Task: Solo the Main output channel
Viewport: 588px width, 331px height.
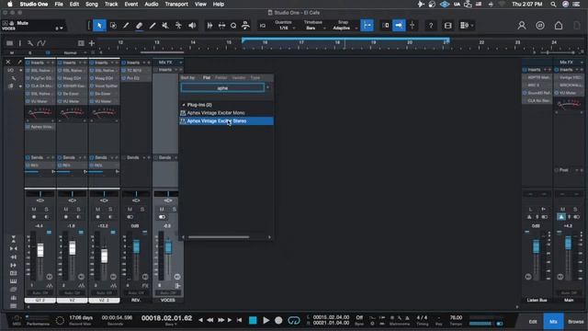Action: (x=575, y=210)
